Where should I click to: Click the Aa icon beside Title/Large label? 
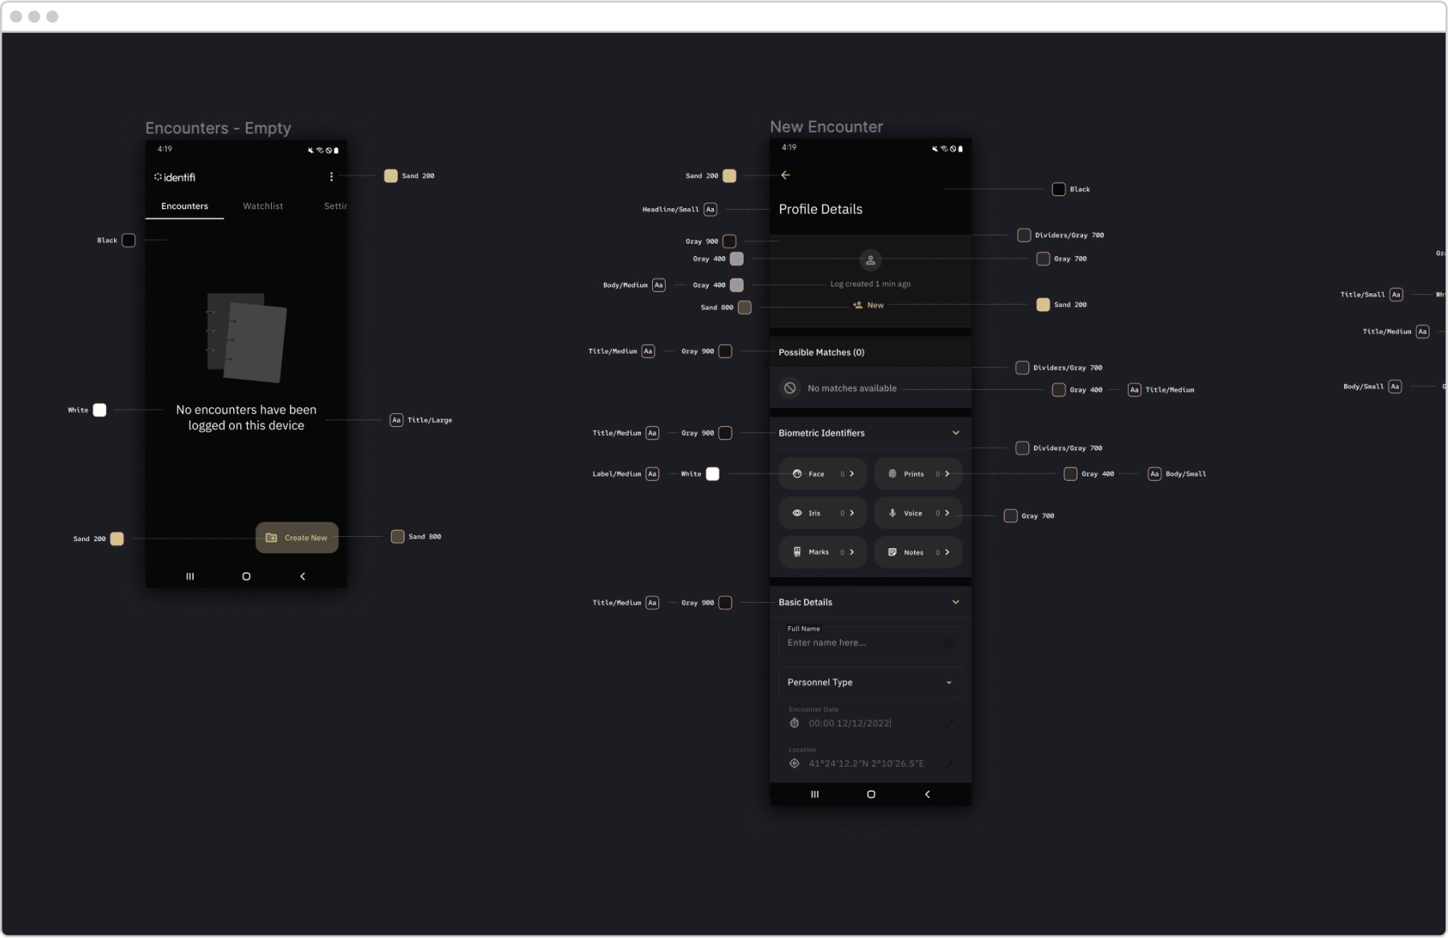396,420
